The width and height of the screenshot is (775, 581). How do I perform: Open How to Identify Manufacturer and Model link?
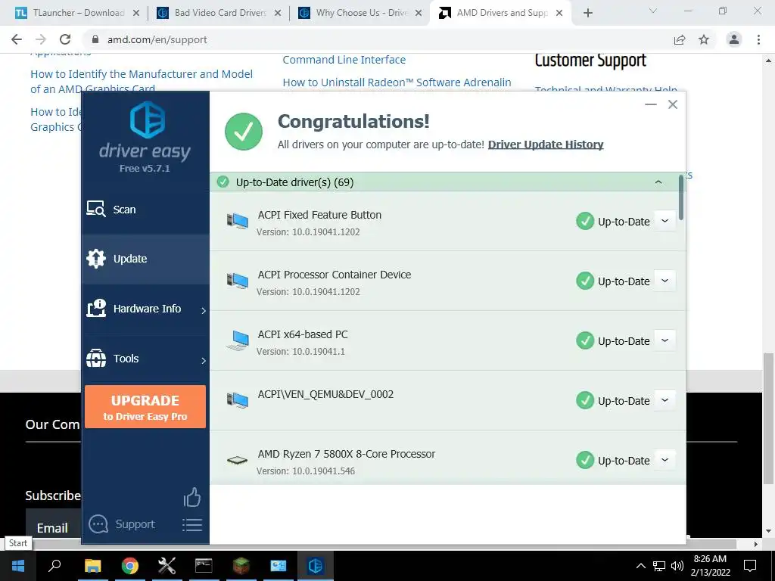142,82
